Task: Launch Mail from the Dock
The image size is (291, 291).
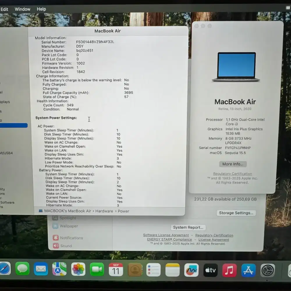Action: [41, 269]
